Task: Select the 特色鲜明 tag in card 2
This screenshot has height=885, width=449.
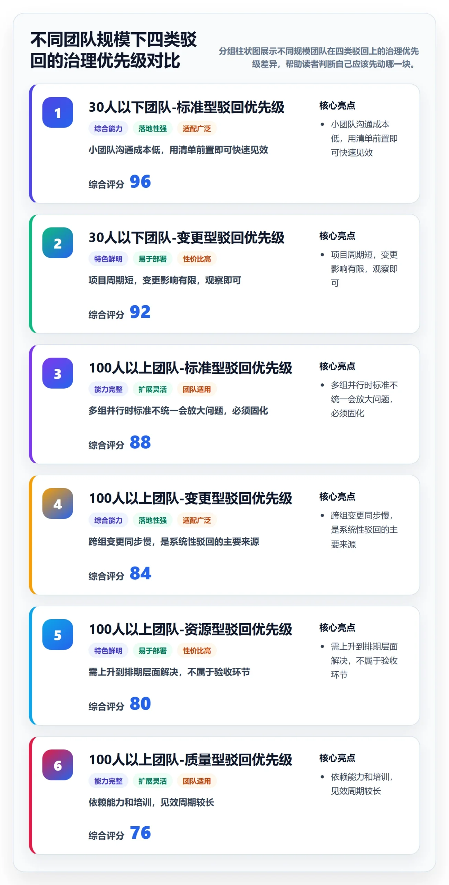Action: pyautogui.click(x=108, y=259)
